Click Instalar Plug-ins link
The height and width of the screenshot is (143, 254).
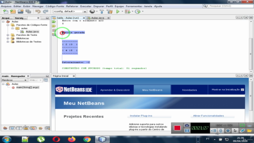coord(141,116)
